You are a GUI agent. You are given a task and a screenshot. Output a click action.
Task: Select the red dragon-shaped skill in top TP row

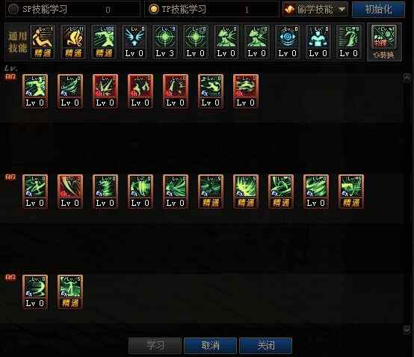point(246,91)
